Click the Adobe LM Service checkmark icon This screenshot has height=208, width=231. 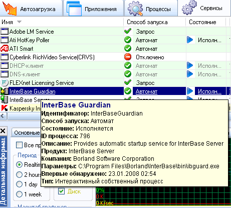(x=128, y=31)
